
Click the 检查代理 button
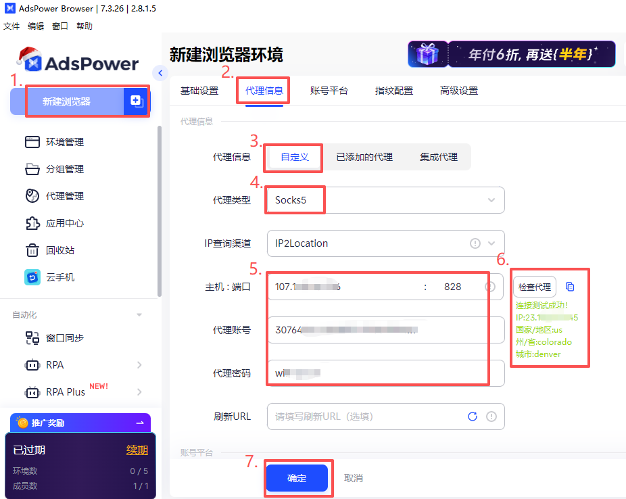(534, 287)
